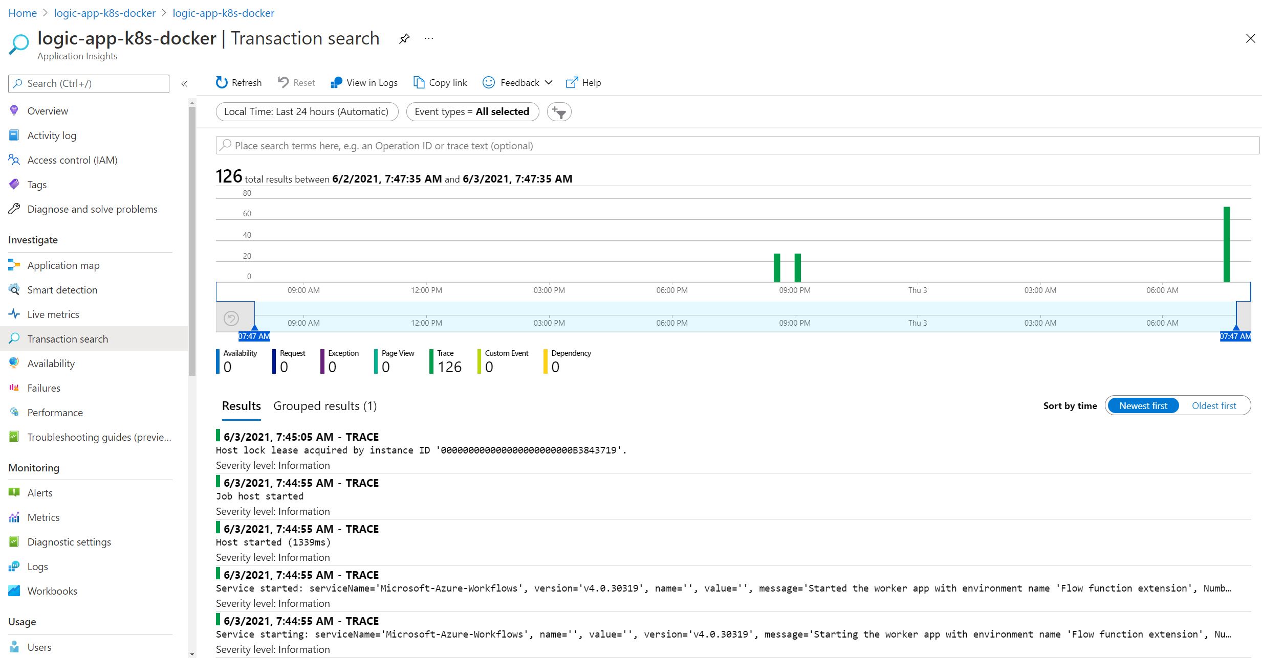Select the Results tab

241,405
